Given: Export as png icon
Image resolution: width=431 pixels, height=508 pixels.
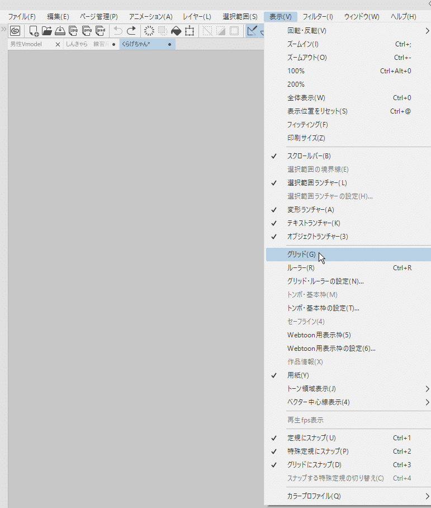Looking at the screenshot, I should click(x=87, y=31).
